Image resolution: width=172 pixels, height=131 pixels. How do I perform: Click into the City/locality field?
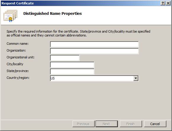click(72, 65)
